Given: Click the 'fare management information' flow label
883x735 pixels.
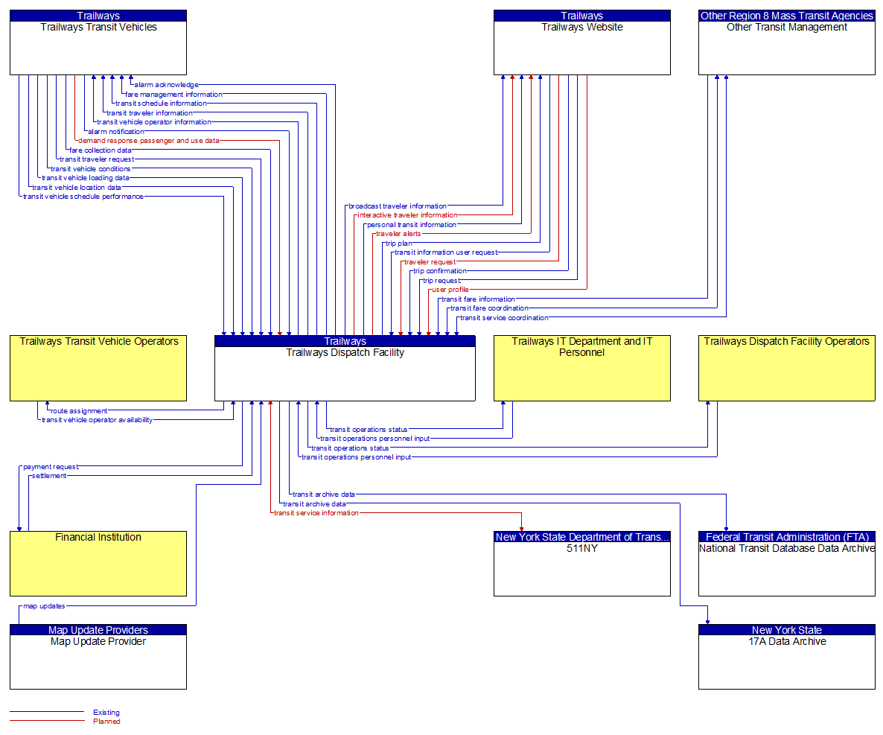Looking at the screenshot, I should 173,95.
